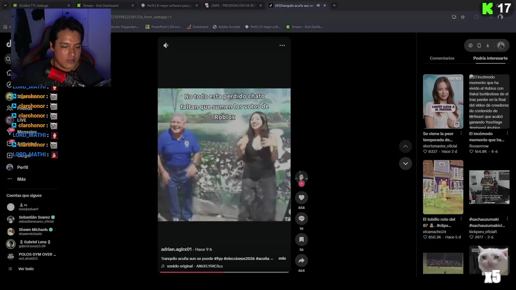Expand followed accounts with 'Ver todo'

pos(26,269)
